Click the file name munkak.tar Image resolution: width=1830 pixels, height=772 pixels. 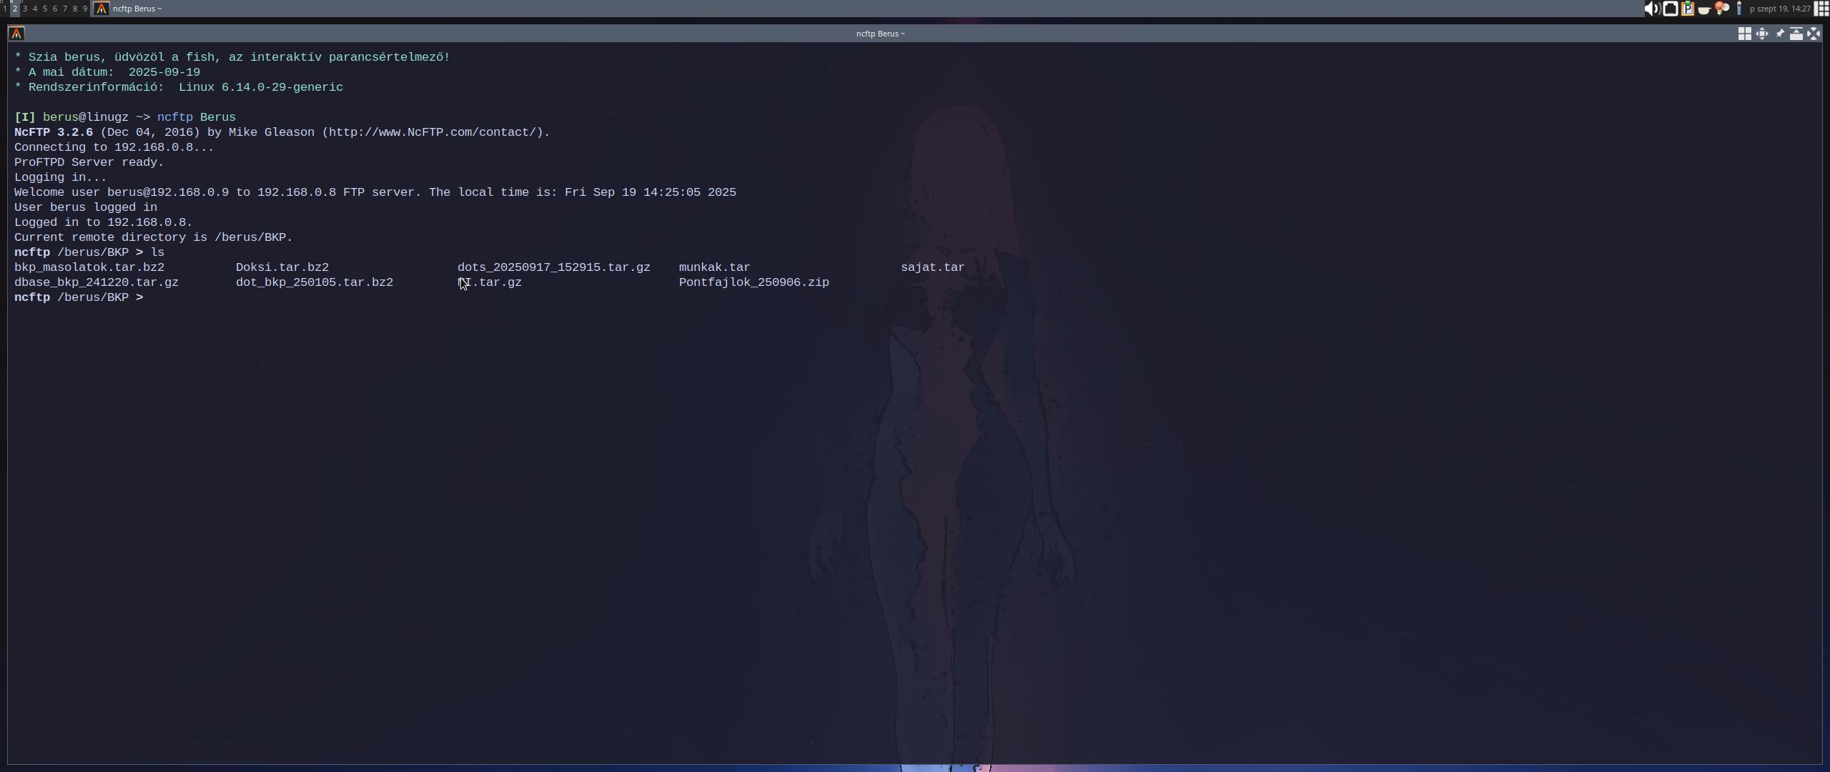pyautogui.click(x=715, y=267)
